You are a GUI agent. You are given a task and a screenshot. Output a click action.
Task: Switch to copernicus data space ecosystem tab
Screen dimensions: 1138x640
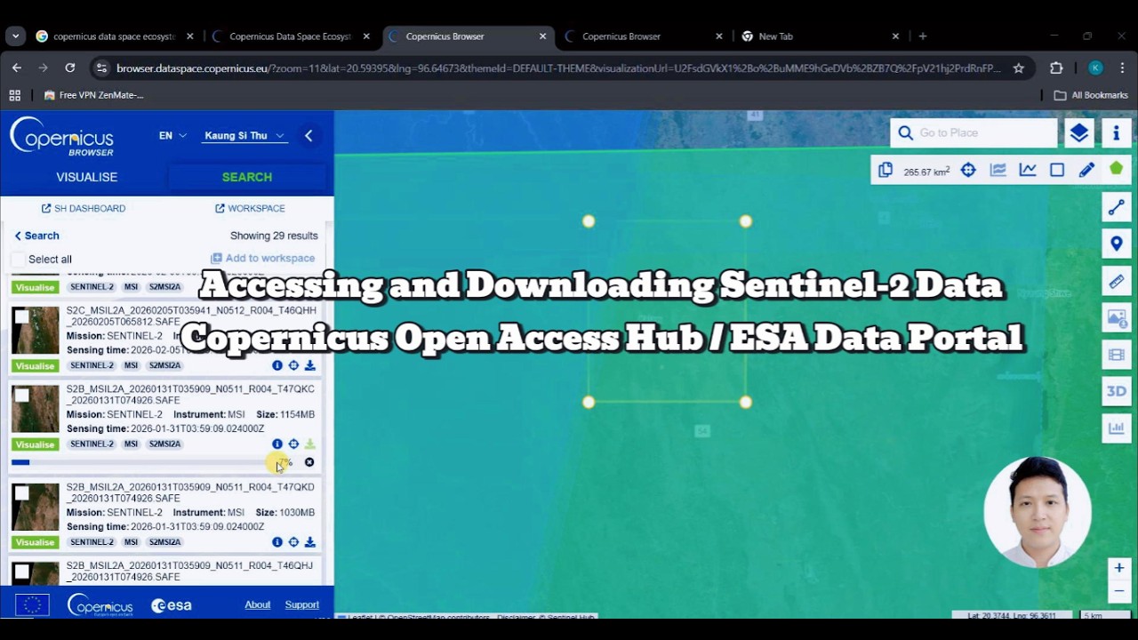coord(114,36)
